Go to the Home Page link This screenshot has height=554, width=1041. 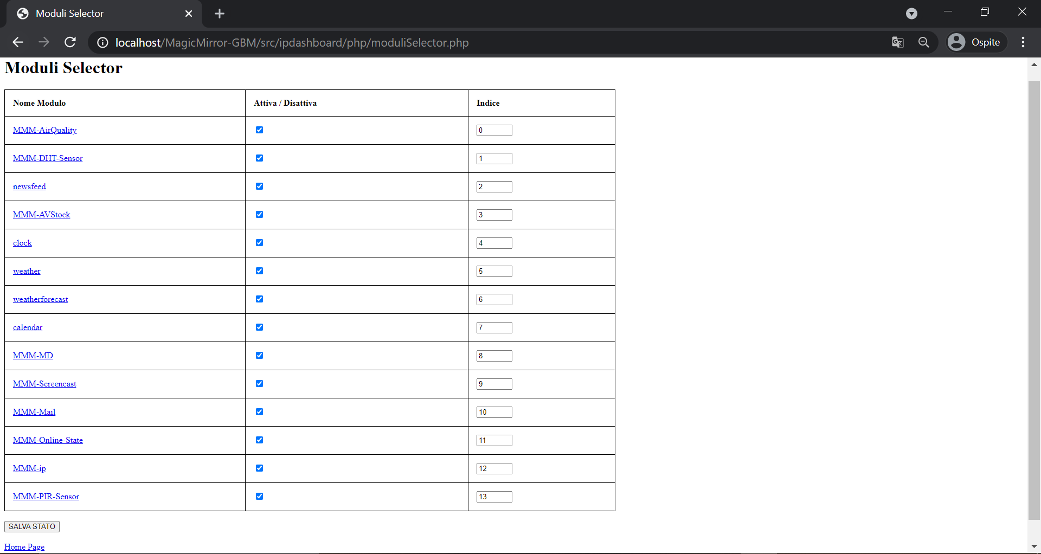(x=24, y=547)
